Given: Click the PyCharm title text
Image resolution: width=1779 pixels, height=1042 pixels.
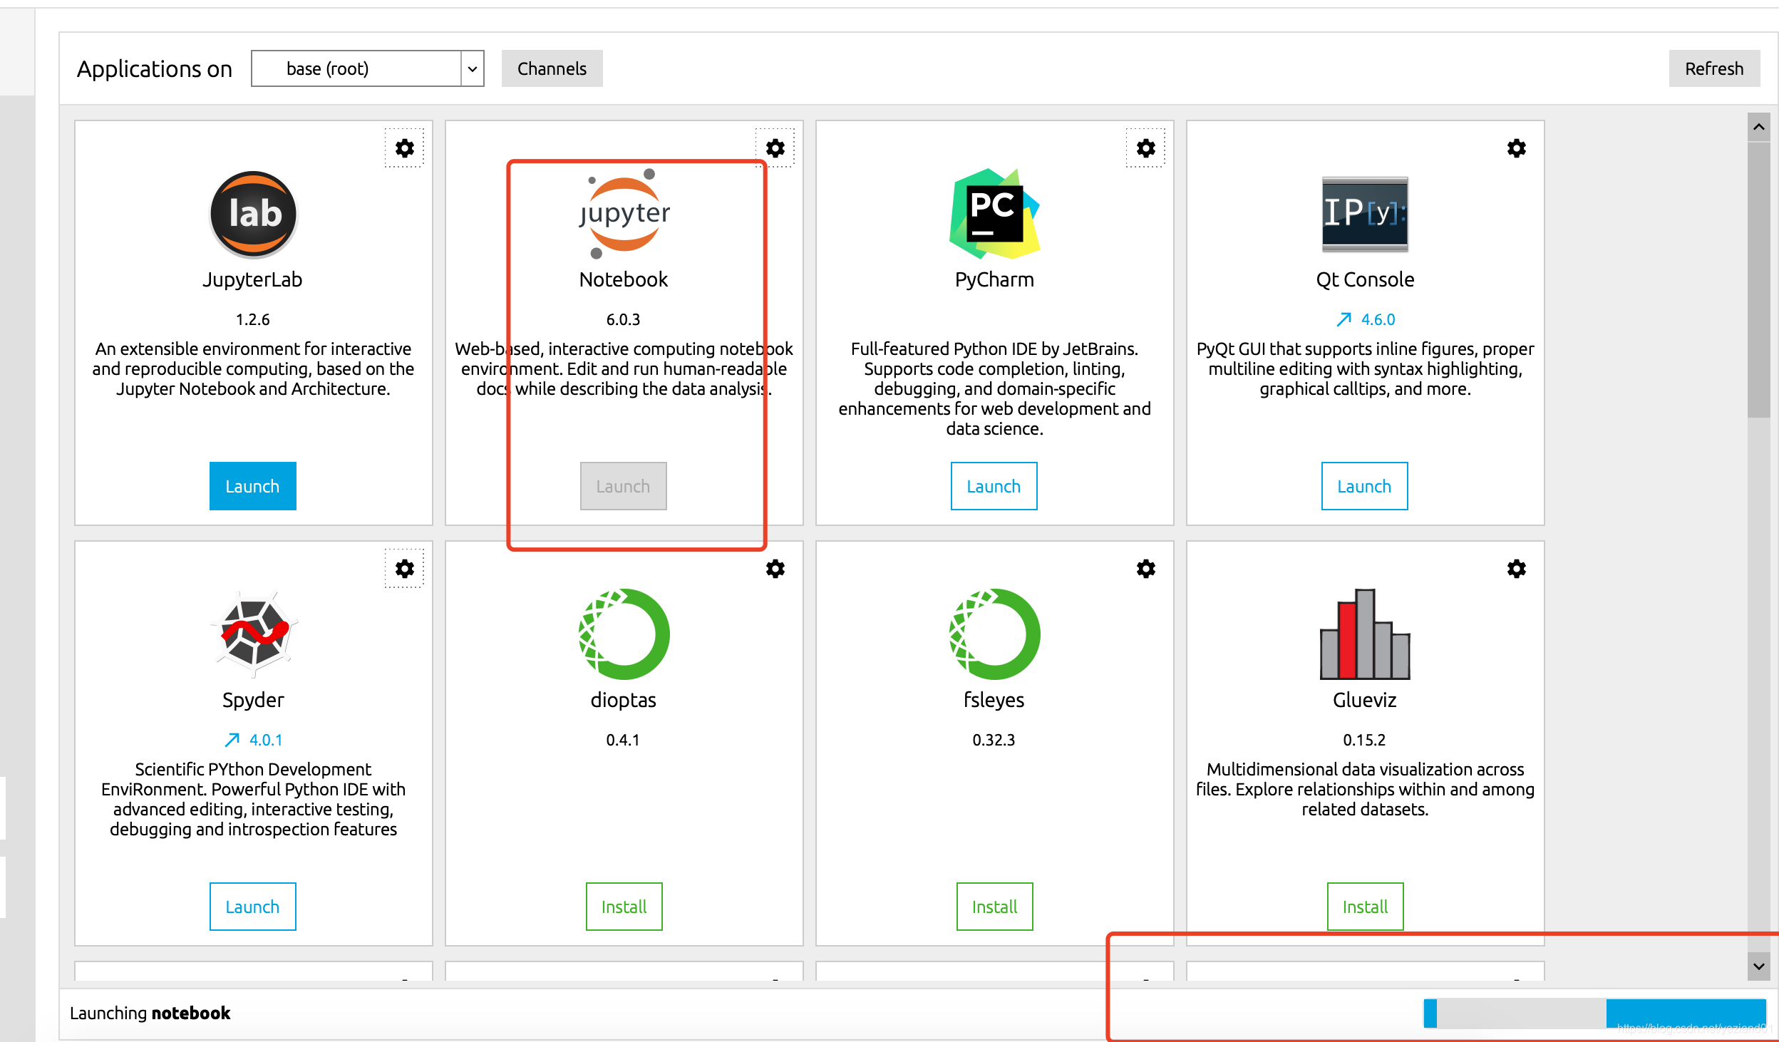Looking at the screenshot, I should pyautogui.click(x=994, y=279).
